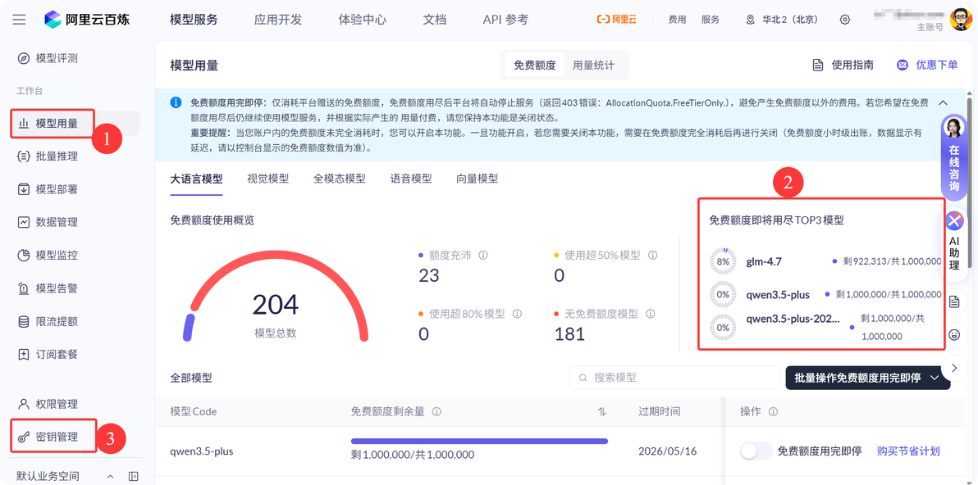Click the 阿里云百炼 logo
The width and height of the screenshot is (978, 485).
[x=87, y=20]
